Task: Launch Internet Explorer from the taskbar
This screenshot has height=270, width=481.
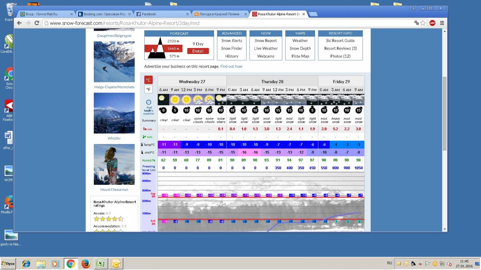Action: tap(26, 264)
